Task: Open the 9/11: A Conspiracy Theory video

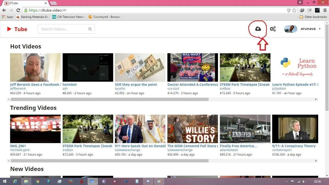Action: (x=294, y=146)
